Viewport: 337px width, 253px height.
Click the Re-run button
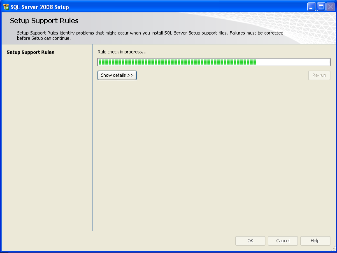click(x=319, y=75)
